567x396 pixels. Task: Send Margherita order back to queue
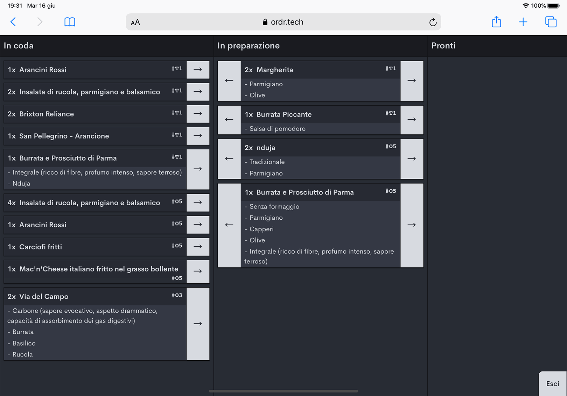point(229,81)
